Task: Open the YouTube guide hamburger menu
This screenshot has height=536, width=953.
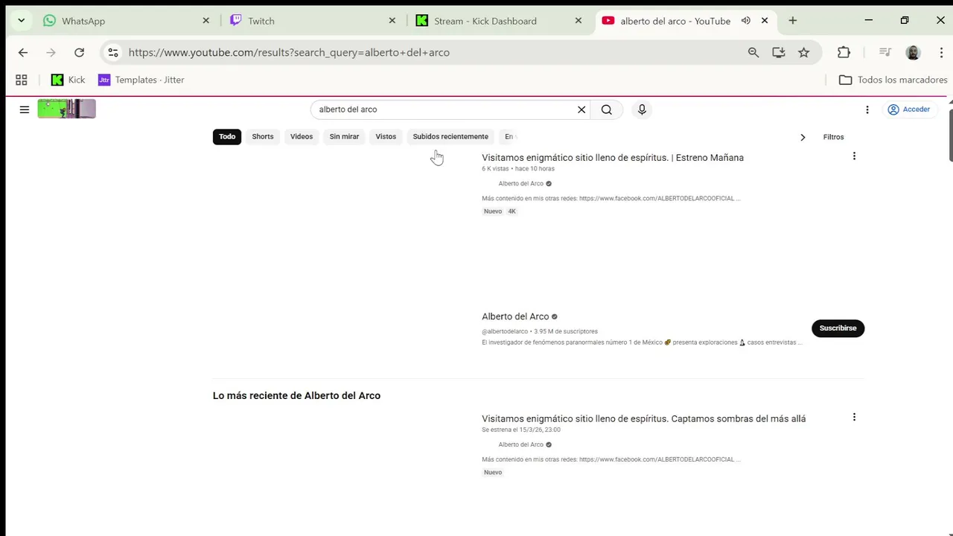Action: (25, 109)
